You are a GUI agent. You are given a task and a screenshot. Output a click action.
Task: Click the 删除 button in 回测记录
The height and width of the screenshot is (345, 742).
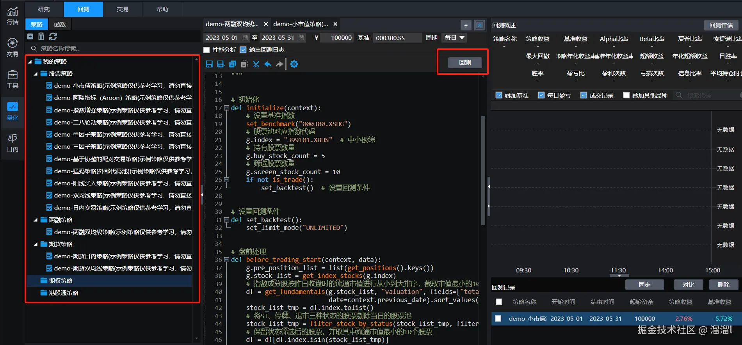(x=723, y=285)
